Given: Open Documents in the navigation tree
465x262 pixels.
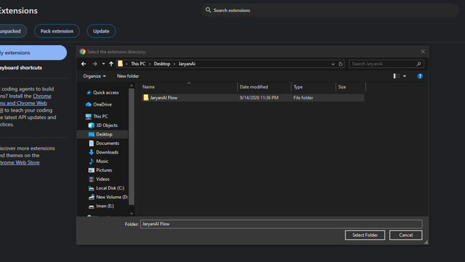Looking at the screenshot, I should (104, 144).
